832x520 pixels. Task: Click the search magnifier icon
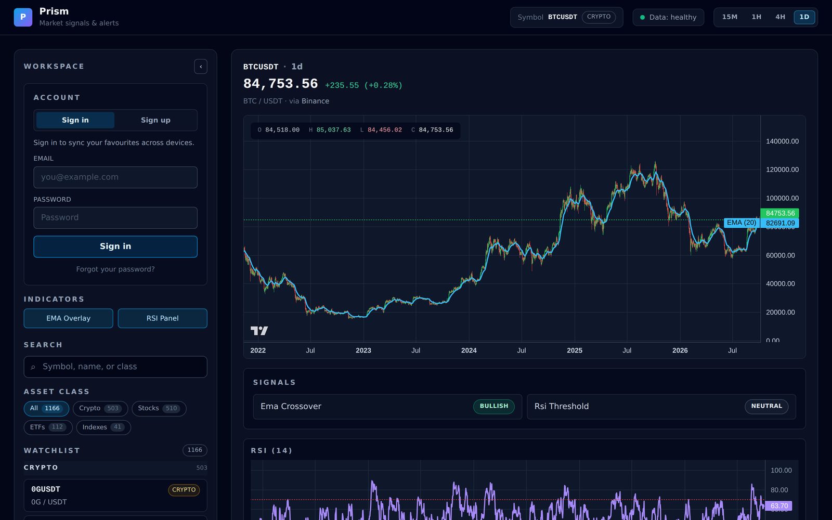(33, 367)
